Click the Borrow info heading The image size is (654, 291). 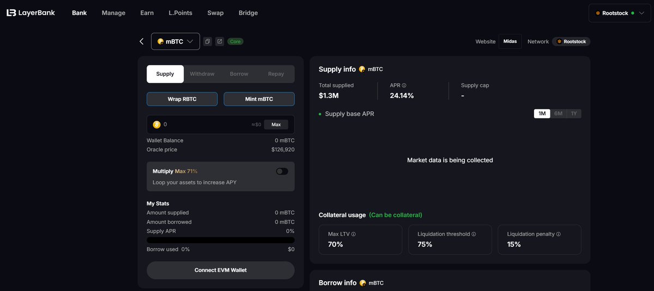click(337, 283)
